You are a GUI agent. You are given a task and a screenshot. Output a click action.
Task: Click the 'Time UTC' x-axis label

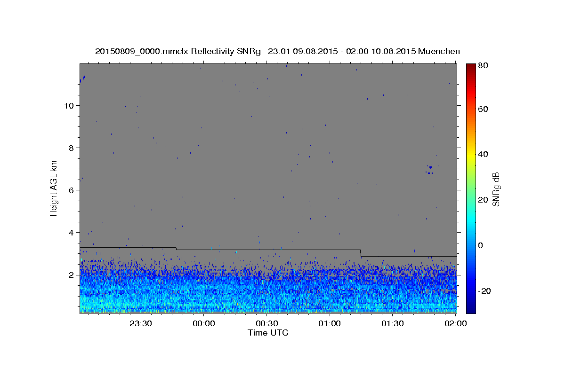268,333
